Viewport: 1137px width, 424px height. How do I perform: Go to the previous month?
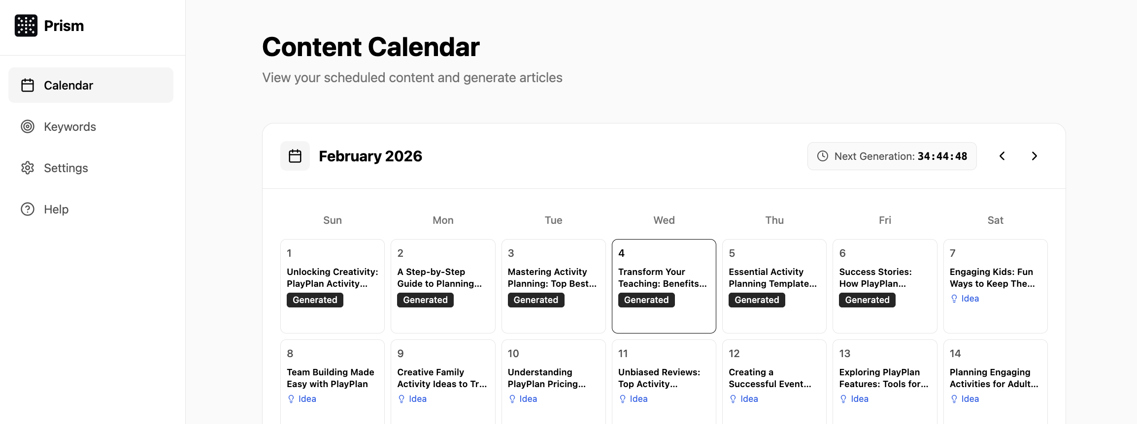pyautogui.click(x=1002, y=156)
